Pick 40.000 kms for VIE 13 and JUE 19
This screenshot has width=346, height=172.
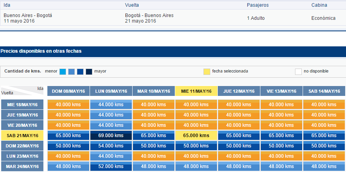[281, 115]
